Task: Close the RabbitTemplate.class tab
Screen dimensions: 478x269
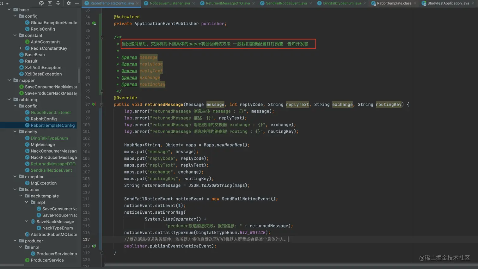Action: pos(415,3)
